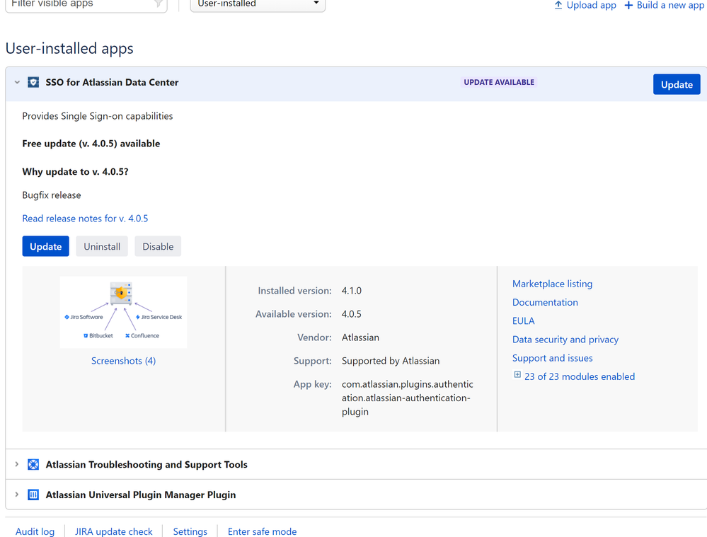Expand the 23 of 23 modules enabled plus icon
The height and width of the screenshot is (537, 707).
pos(517,375)
